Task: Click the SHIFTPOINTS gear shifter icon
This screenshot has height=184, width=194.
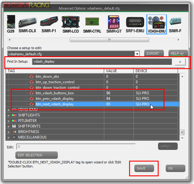Action: (14, 126)
